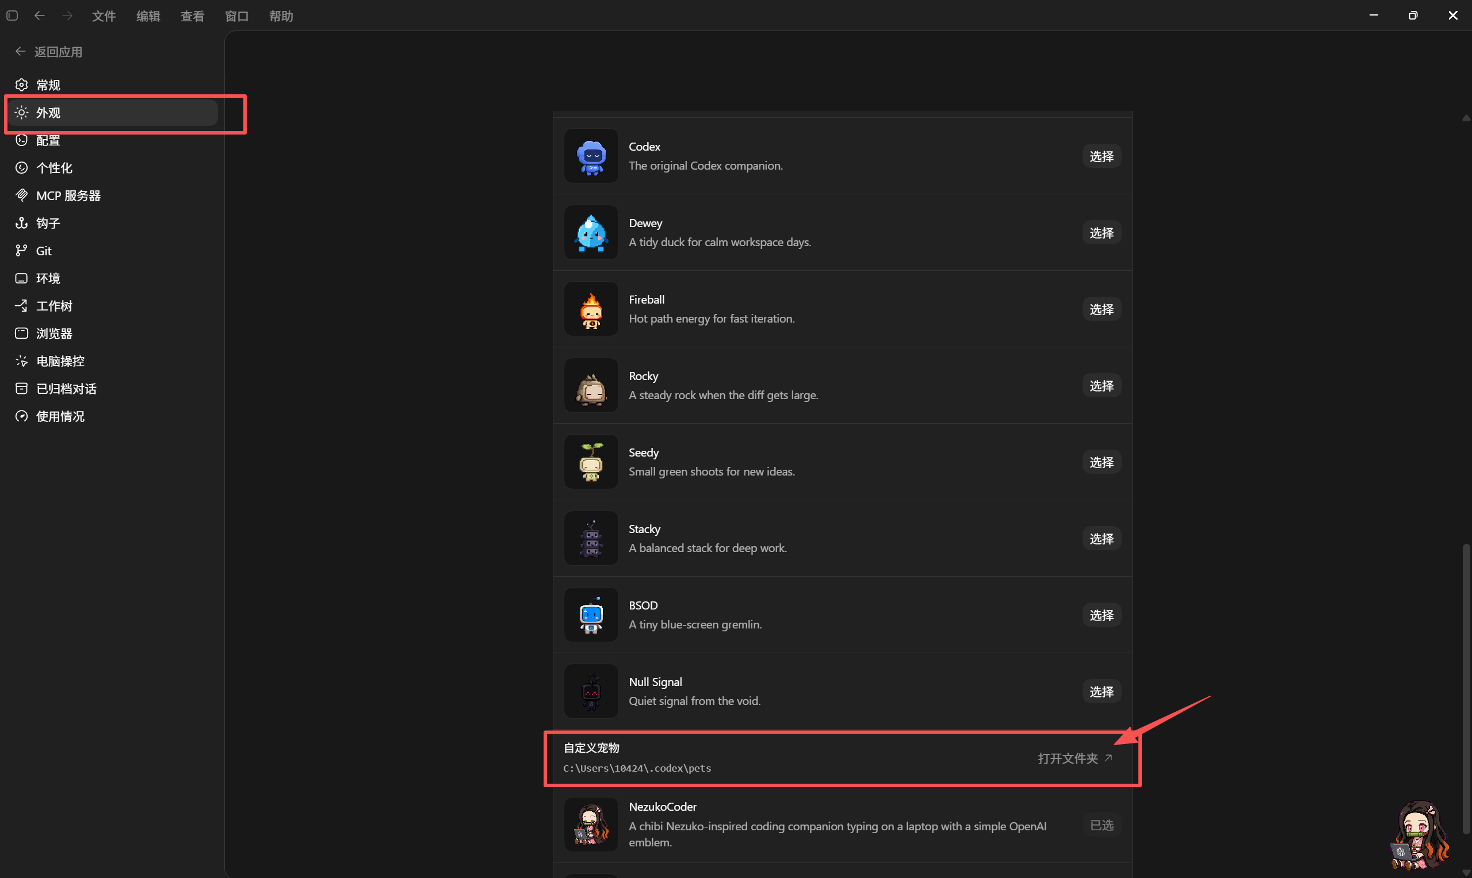
Task: Toggle the sidebar panel icon in title bar
Action: [12, 16]
